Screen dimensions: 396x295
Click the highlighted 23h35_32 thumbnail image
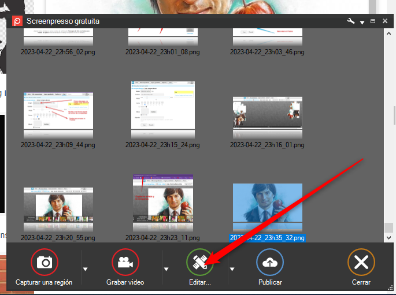click(268, 203)
